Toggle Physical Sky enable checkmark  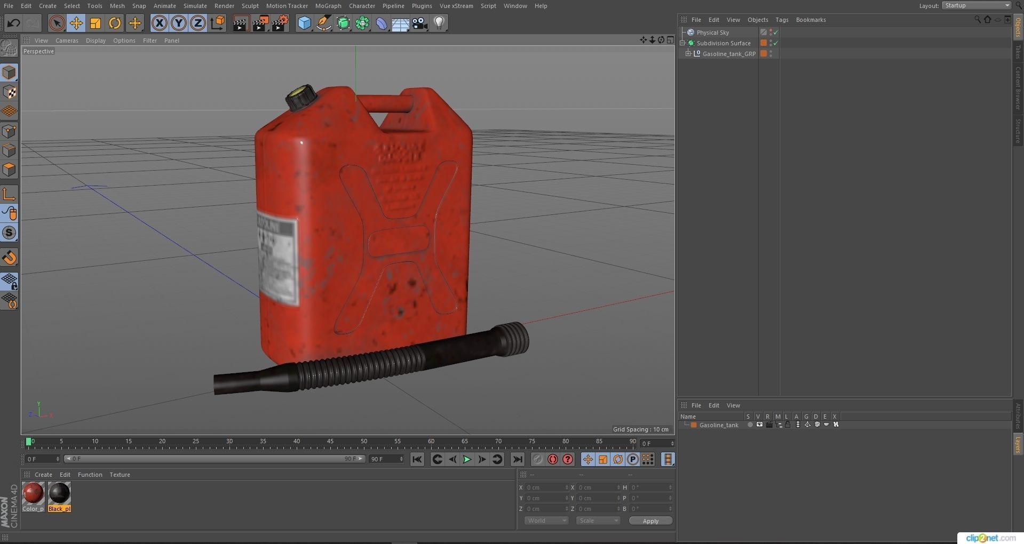[776, 33]
